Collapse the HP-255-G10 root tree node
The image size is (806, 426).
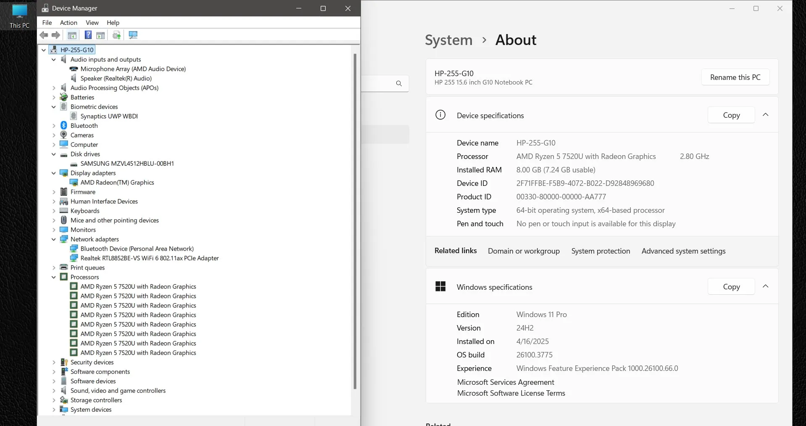[44, 50]
